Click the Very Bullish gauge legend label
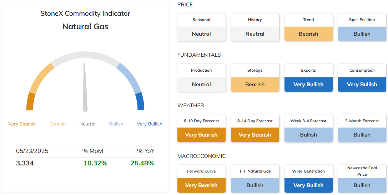Viewport: 388px width, 195px height. pyautogui.click(x=150, y=124)
